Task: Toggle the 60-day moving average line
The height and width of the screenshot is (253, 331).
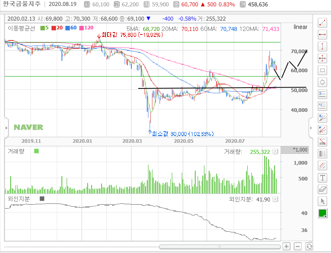Action: tap(71, 28)
